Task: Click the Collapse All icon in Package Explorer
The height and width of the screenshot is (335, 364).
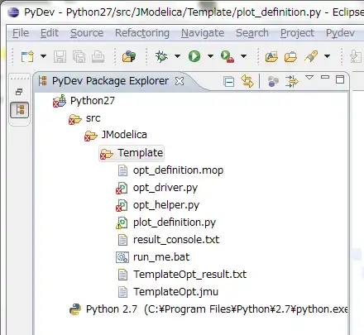Action: (229, 82)
